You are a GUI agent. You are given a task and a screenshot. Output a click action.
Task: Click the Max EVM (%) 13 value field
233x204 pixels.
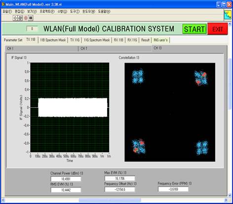[120, 178]
